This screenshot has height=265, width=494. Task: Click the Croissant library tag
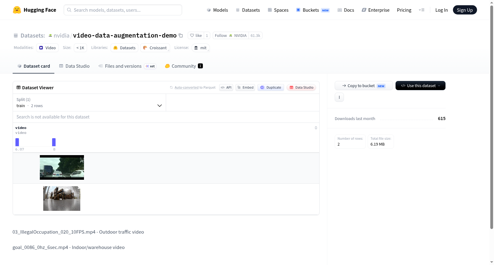pos(155,48)
